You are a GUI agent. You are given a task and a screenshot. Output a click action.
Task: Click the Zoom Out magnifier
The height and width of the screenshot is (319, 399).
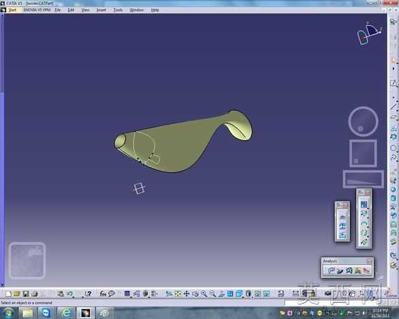pyautogui.click(x=212, y=294)
